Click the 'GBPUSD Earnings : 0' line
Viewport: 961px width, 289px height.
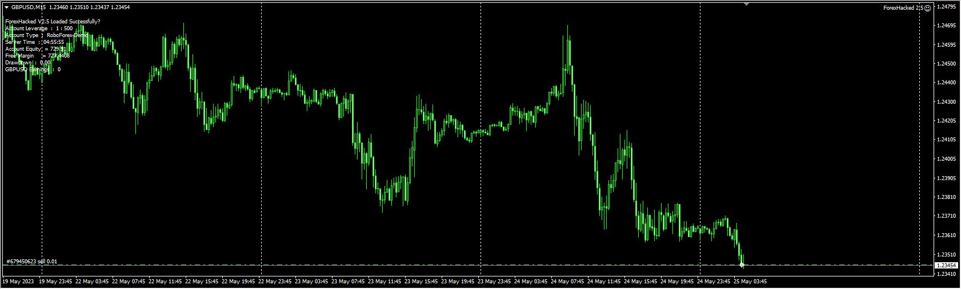pos(33,70)
